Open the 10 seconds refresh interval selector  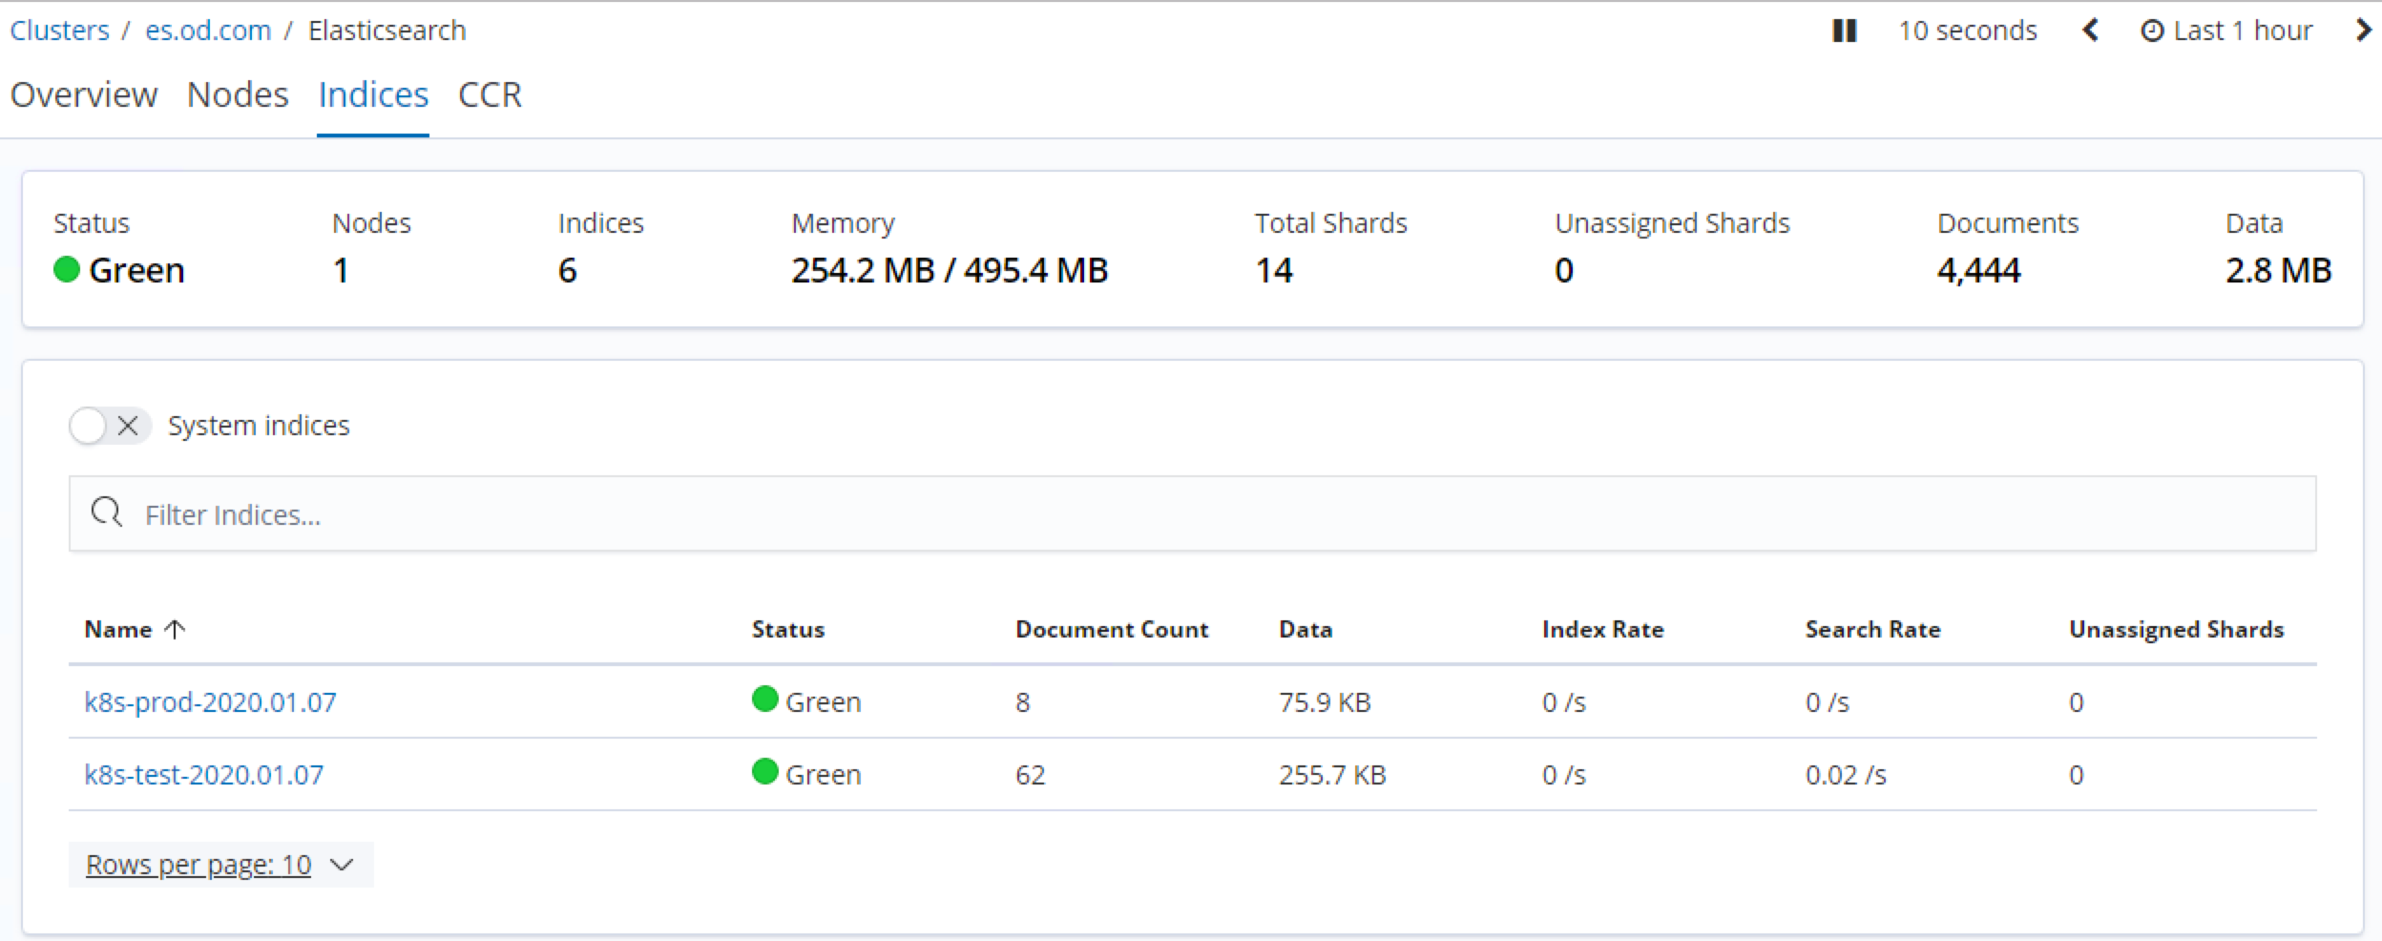click(1967, 31)
